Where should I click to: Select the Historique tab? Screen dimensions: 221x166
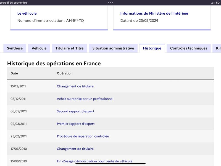(x=152, y=48)
